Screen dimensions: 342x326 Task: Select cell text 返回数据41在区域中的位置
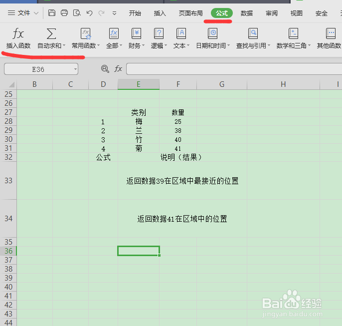coord(182,219)
